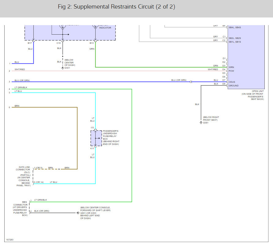Click the G801 ground symbol near shift lever note
The height and width of the screenshot is (246, 273).
78,213
